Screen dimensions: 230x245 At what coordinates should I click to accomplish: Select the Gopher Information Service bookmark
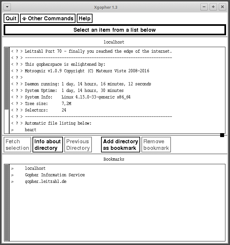54,175
